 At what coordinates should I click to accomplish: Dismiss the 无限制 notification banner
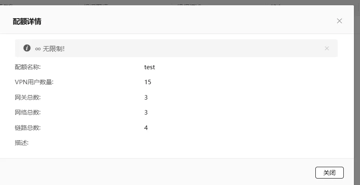327,48
